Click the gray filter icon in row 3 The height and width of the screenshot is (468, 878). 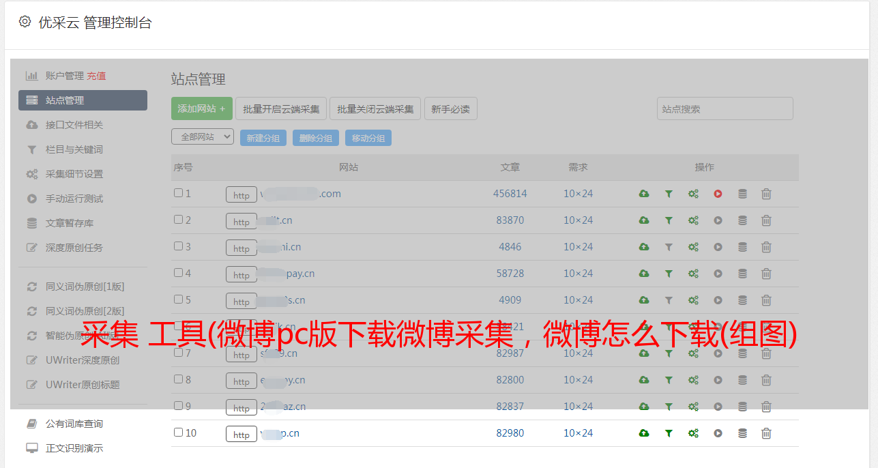pyautogui.click(x=669, y=247)
